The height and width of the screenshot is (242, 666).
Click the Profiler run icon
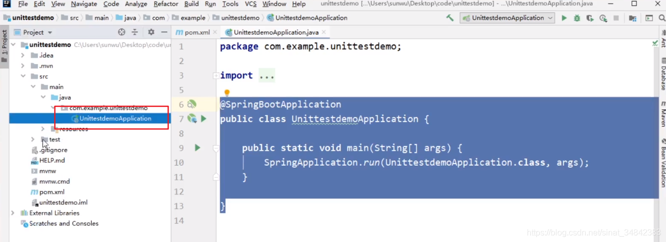pos(603,18)
